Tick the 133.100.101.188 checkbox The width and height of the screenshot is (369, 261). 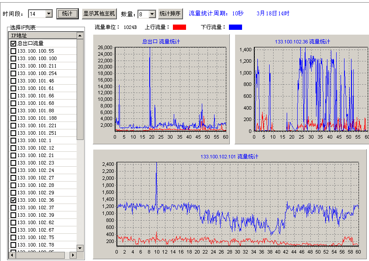click(13, 118)
